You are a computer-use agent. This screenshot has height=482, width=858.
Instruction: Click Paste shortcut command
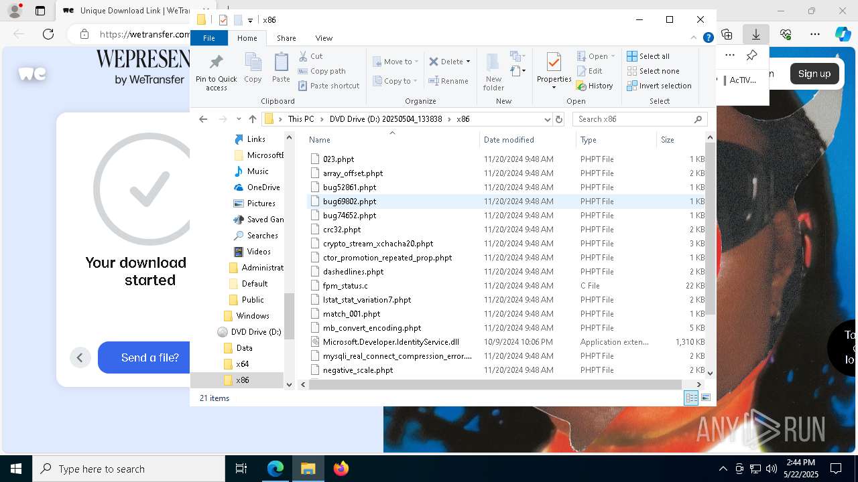328,86
